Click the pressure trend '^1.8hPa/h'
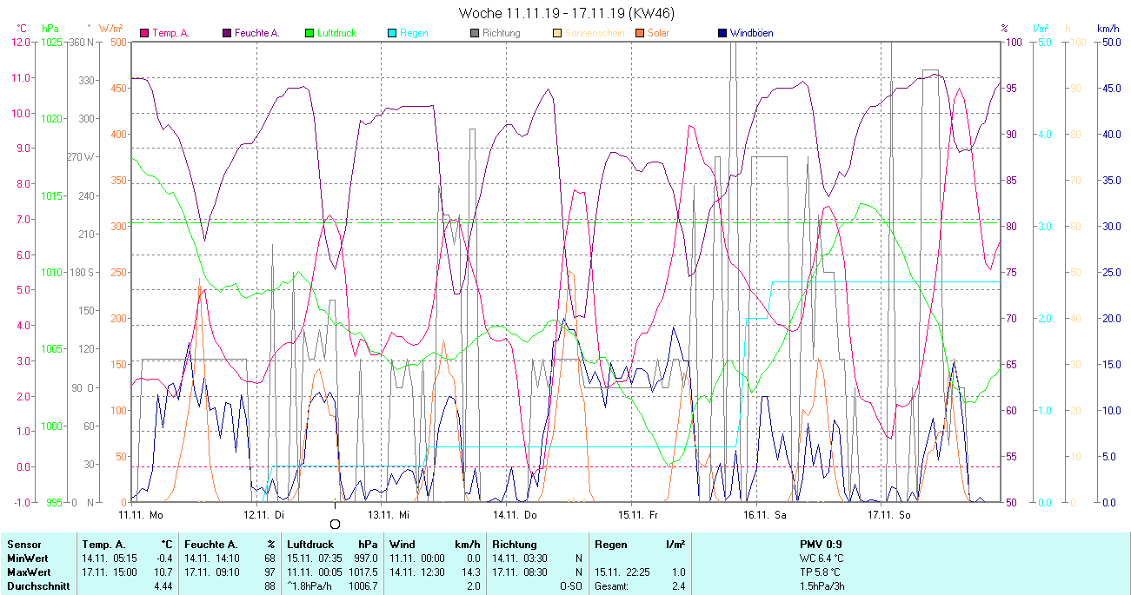 coord(310,586)
